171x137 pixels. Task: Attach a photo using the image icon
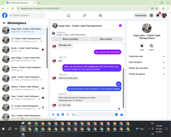pos(58,114)
